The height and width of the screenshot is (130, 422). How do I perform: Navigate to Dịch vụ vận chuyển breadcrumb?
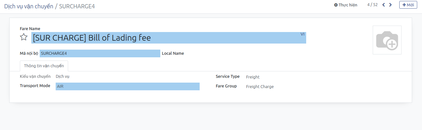pos(28,6)
